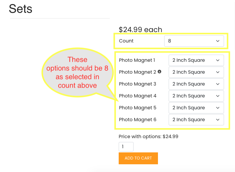Image resolution: width=235 pixels, height=172 pixels.
Task: Click the Sets page heading
Action: coord(21,9)
